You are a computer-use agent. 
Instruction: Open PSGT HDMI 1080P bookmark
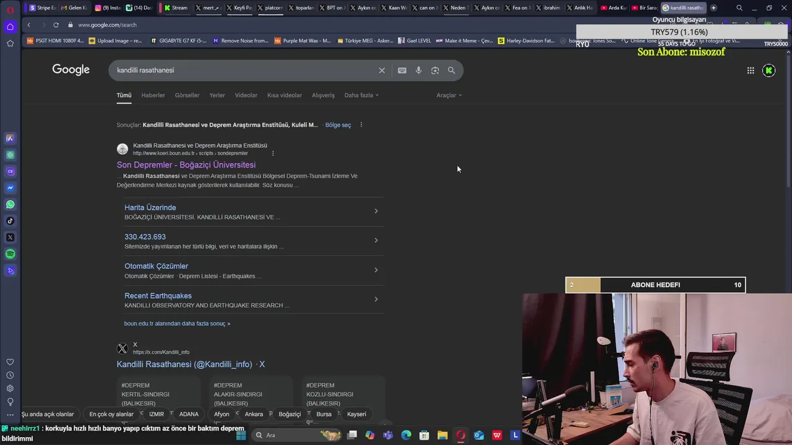point(56,41)
